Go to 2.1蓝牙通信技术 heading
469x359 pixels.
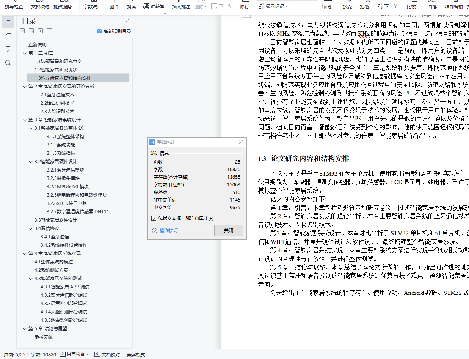click(57, 95)
